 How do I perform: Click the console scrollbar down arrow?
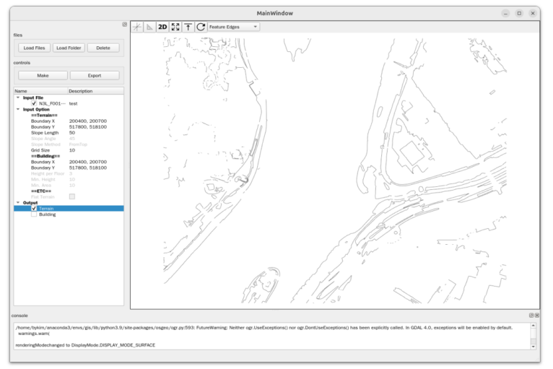pyautogui.click(x=534, y=345)
